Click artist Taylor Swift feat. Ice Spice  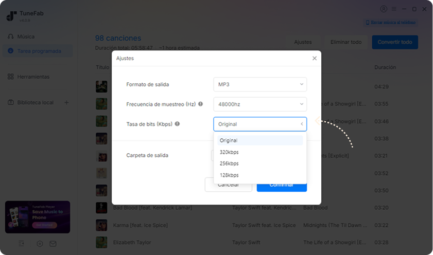[x=264, y=225]
